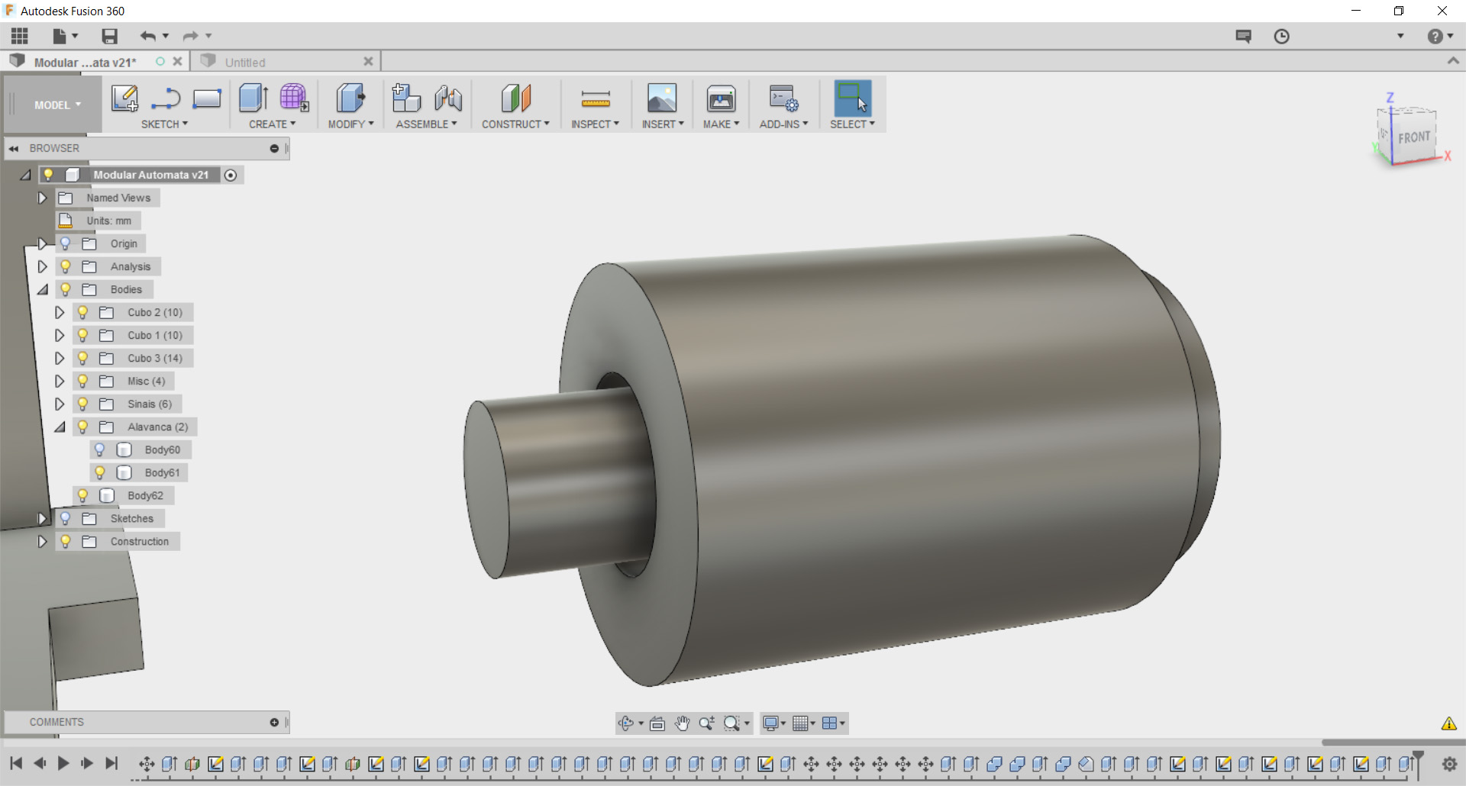
Task: Expand the Cubo 3 (14) folder
Action: pos(59,358)
